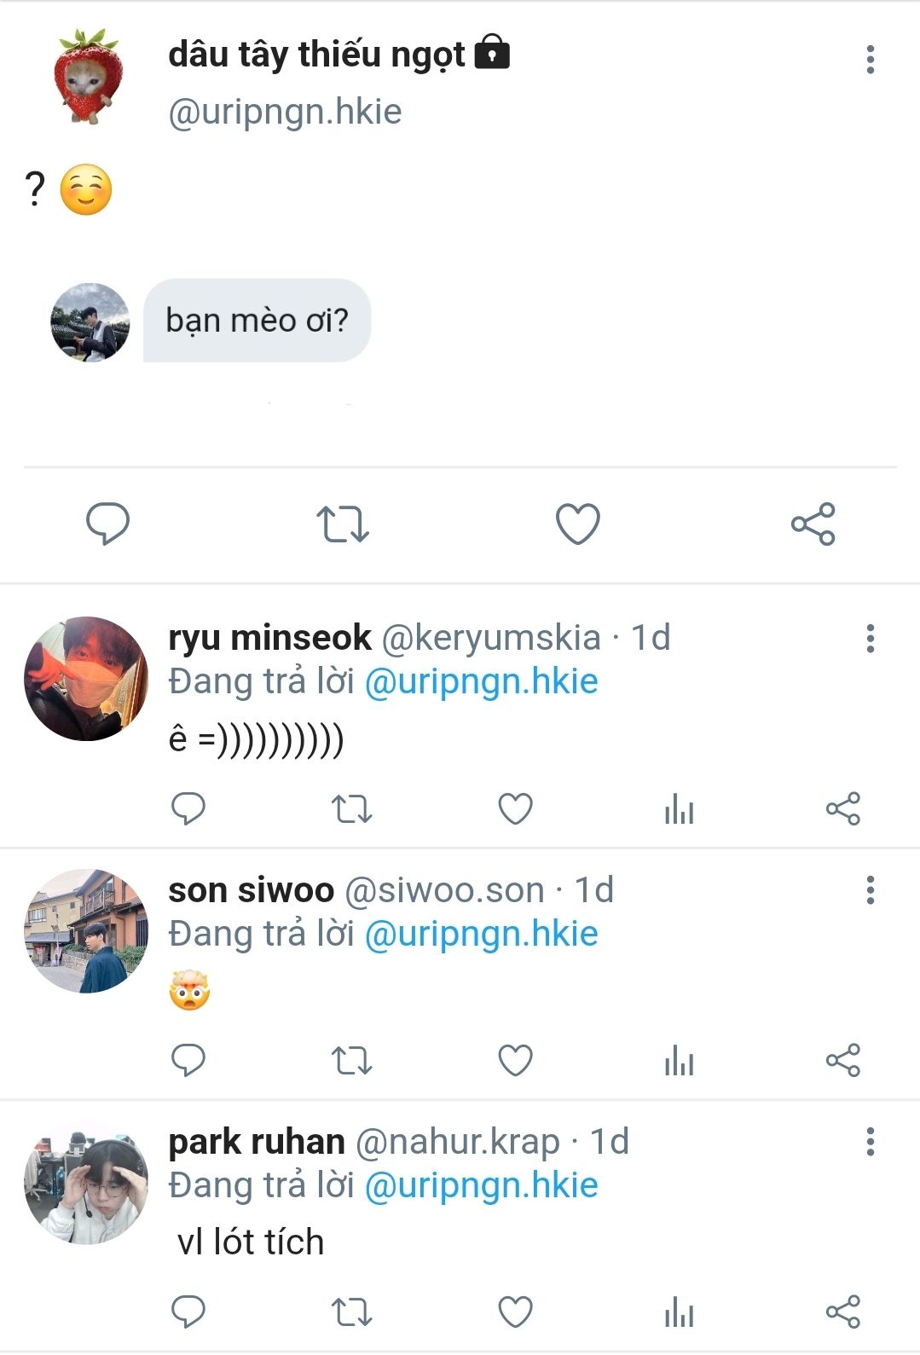Repost the main post with retweet icon
Image resolution: width=920 pixels, height=1355 pixels.
(342, 524)
